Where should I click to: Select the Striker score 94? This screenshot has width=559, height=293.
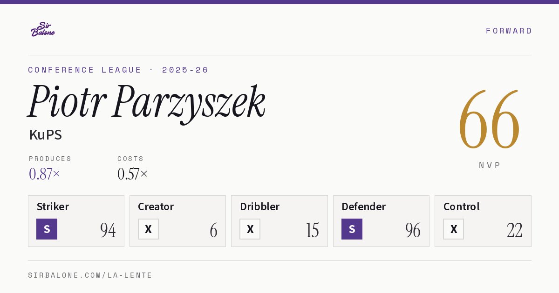(x=108, y=230)
